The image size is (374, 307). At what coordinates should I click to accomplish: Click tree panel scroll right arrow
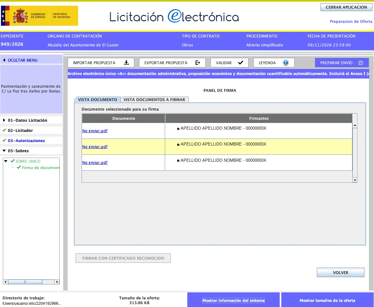pos(57,282)
